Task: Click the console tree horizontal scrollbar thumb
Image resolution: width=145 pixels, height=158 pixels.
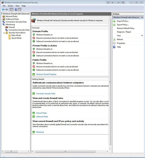Action: 11,151
